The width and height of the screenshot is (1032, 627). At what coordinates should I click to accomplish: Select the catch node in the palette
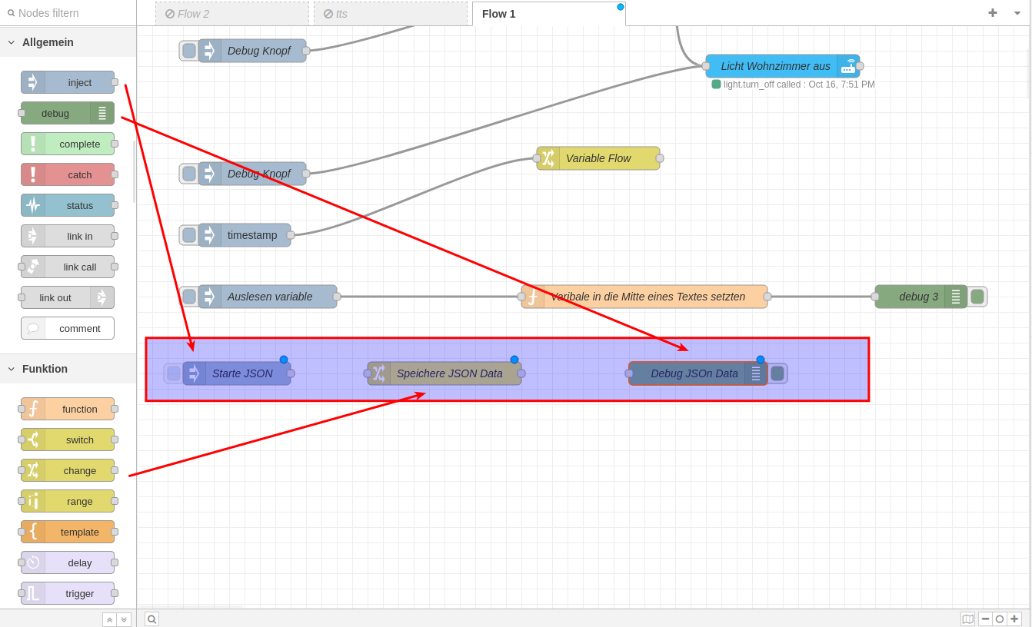68,174
